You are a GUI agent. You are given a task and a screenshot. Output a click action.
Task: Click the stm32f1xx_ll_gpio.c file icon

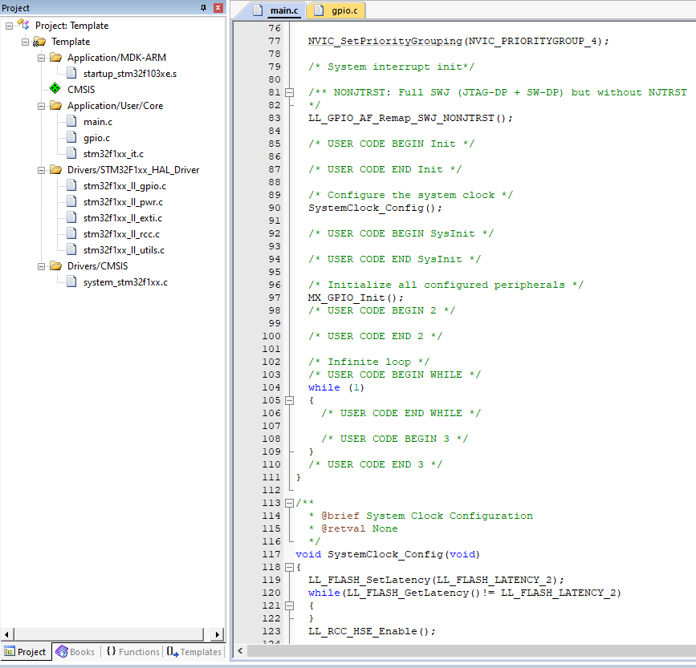(71, 185)
